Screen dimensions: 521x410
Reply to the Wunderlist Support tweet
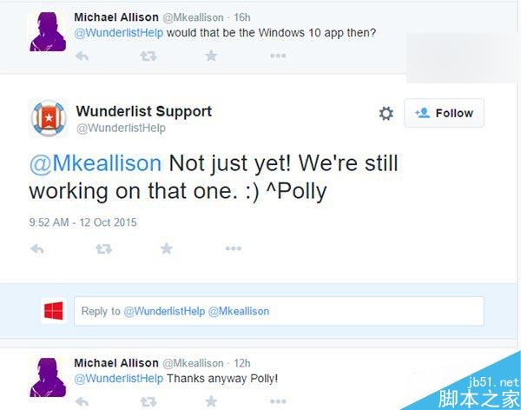(x=37, y=248)
